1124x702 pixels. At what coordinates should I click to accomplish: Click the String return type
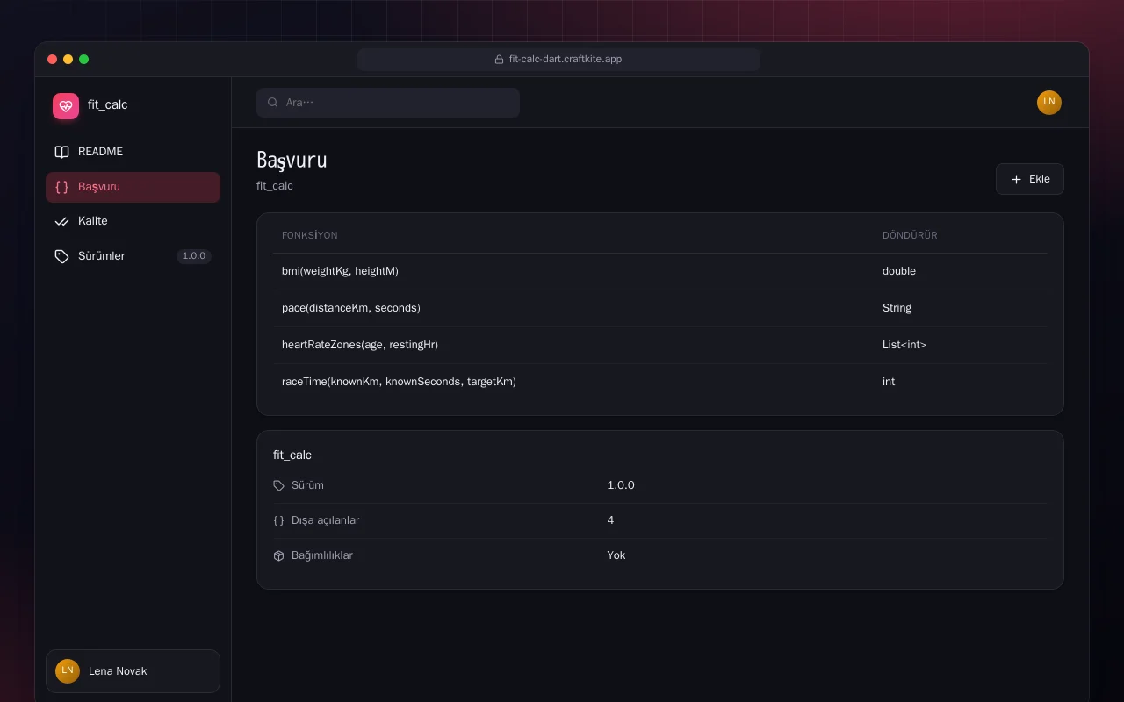click(897, 308)
